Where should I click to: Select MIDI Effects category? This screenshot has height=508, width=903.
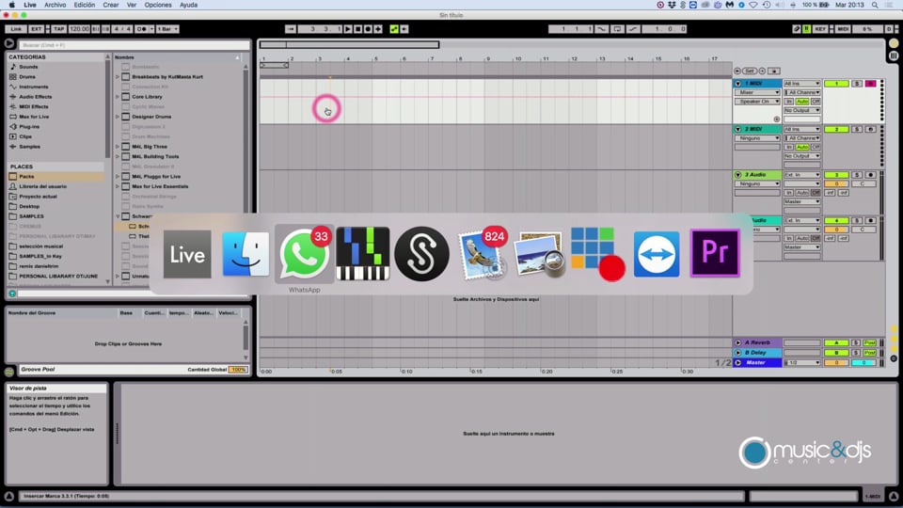[x=34, y=106]
